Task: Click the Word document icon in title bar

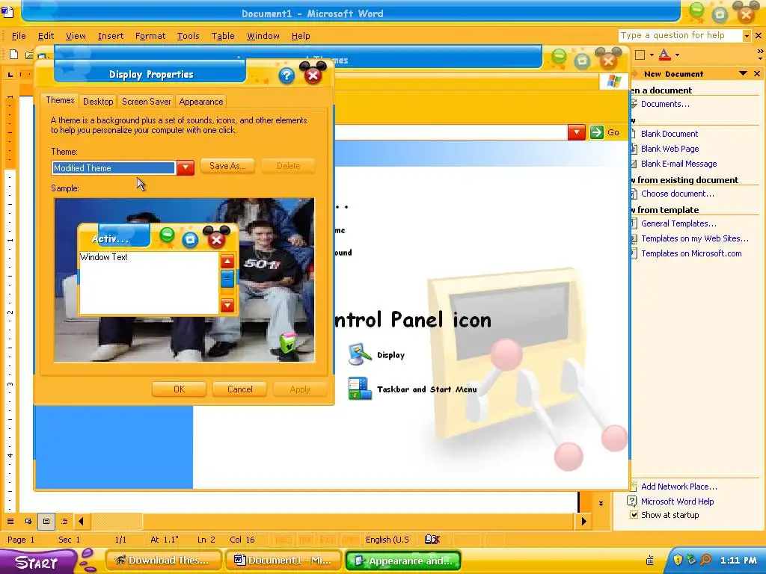Action: pyautogui.click(x=7, y=12)
